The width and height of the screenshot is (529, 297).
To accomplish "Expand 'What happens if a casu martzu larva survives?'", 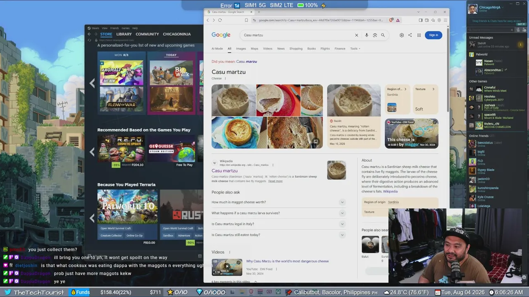I will point(342,213).
